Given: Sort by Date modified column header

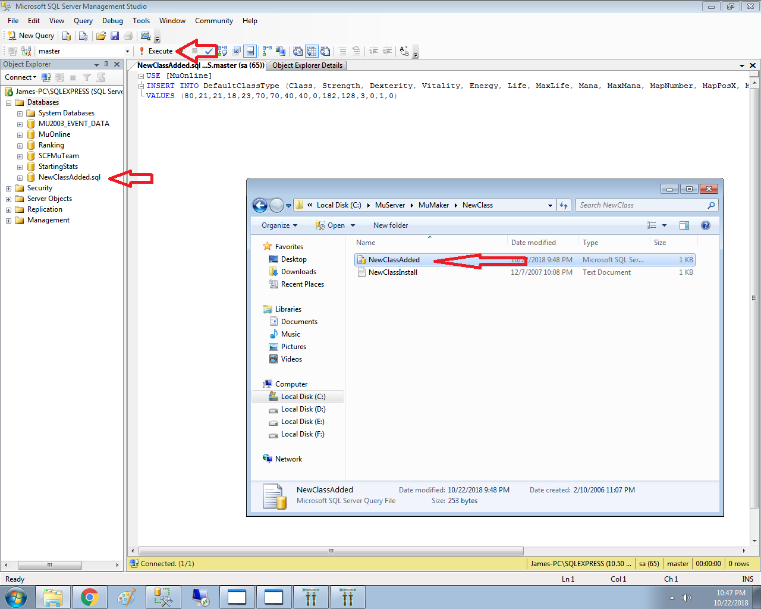Looking at the screenshot, I should coord(533,243).
